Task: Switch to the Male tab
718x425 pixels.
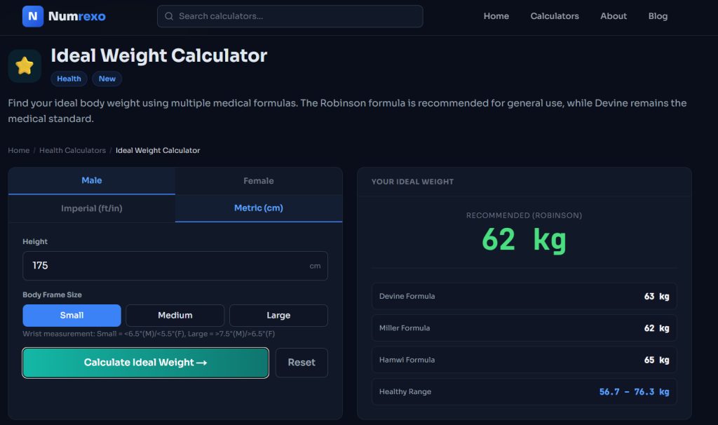Action: click(x=92, y=181)
